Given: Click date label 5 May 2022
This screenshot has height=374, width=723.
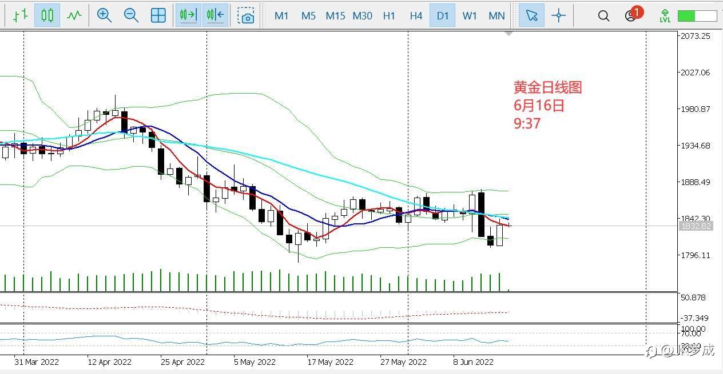Looking at the screenshot, I should (x=256, y=362).
